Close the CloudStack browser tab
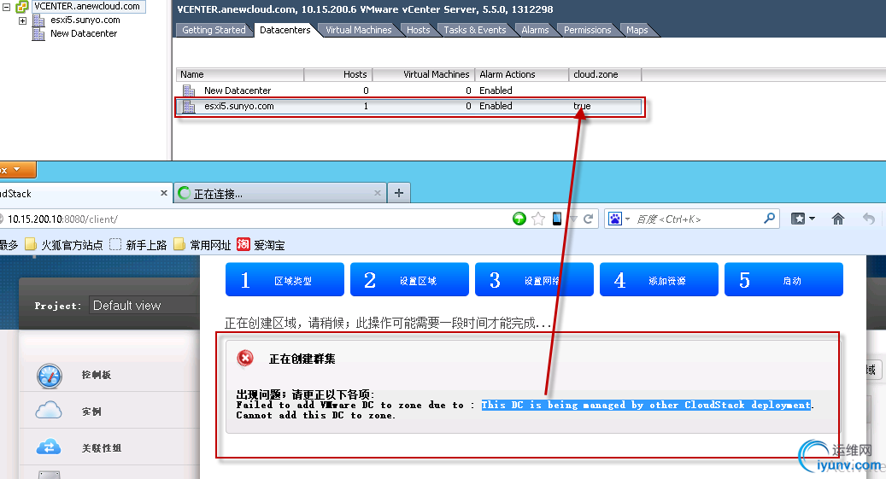The width and height of the screenshot is (886, 479). click(x=164, y=193)
